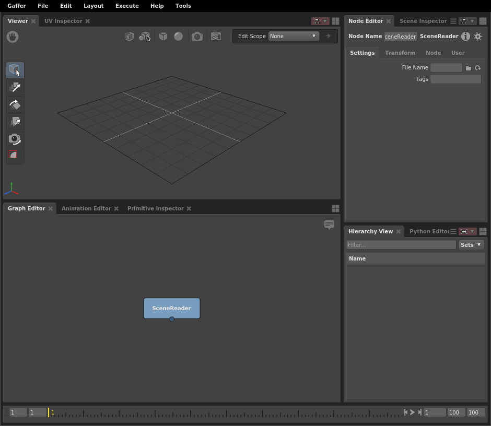Open the Transform tab in Node Editor

click(x=400, y=53)
